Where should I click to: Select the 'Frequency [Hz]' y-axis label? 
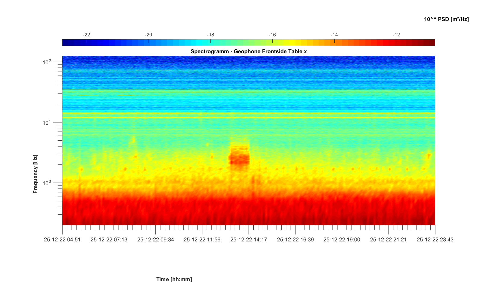(36, 174)
